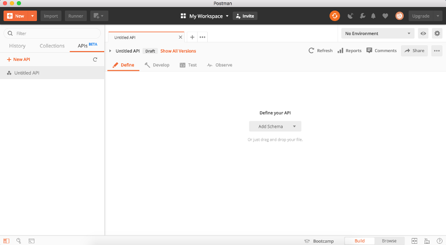Open the capture requests satellite icon

351,16
